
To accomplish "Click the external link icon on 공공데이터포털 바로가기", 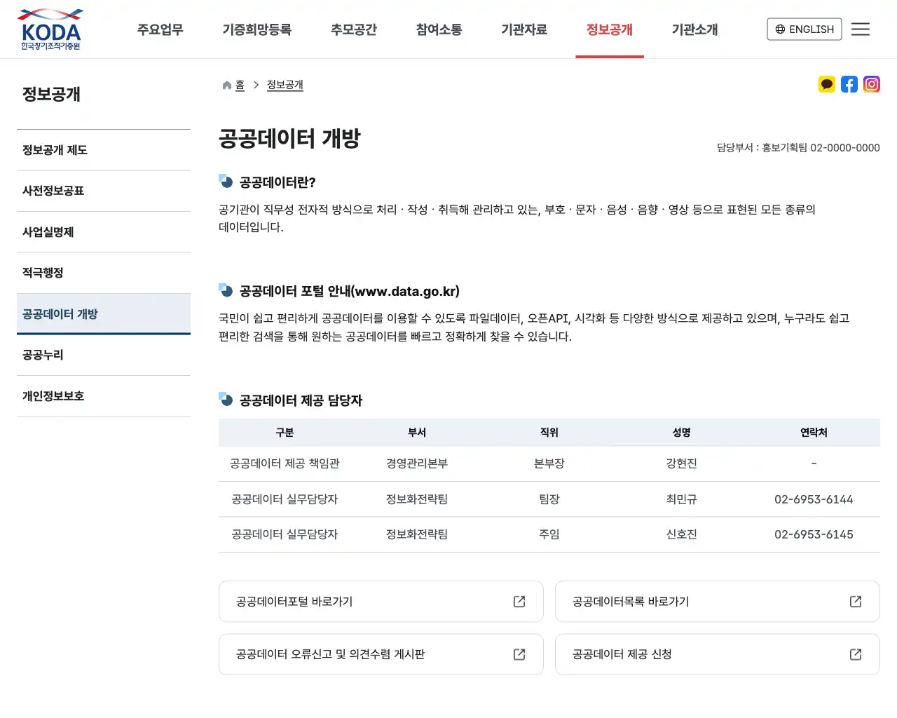I will point(519,601).
